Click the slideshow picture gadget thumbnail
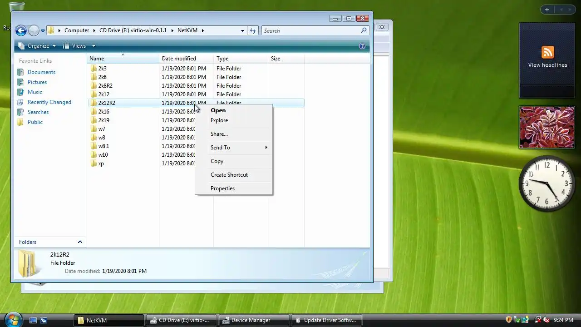 547,127
